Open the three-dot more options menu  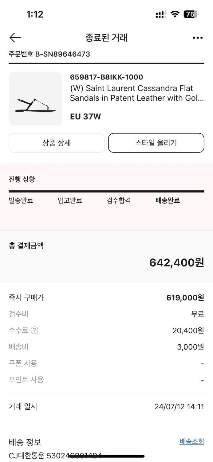(197, 38)
